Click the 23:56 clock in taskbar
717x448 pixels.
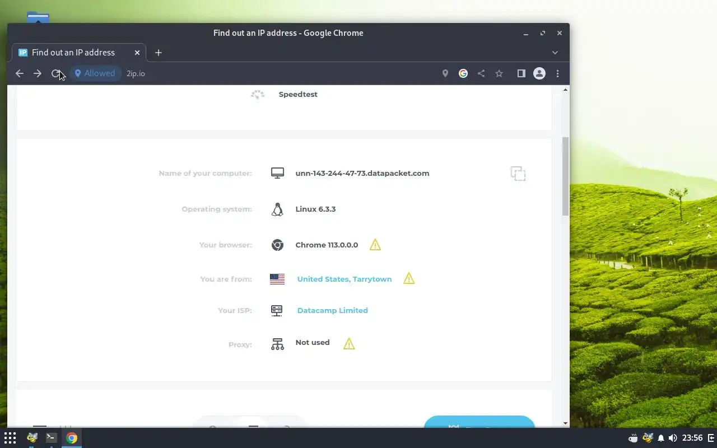pos(693,438)
